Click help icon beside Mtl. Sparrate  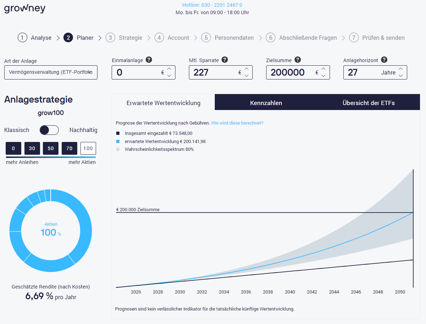225,60
